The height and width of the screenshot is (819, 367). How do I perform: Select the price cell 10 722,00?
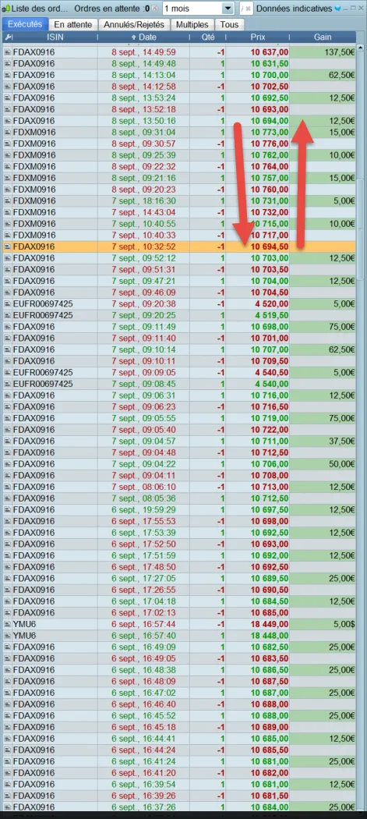tap(258, 430)
